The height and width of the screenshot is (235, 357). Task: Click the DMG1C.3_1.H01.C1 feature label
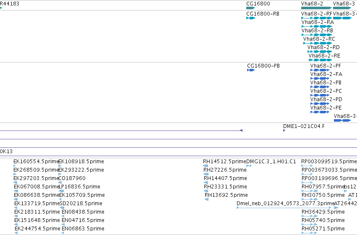[271, 162]
